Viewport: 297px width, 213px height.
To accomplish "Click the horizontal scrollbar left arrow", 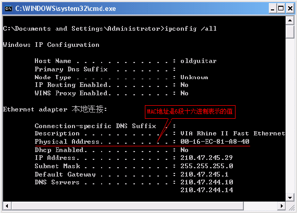I will [x=7, y=206].
